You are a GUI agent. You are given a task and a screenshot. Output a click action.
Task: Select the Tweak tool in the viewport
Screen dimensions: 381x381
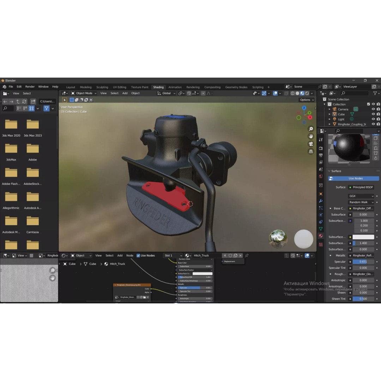(x=65, y=100)
